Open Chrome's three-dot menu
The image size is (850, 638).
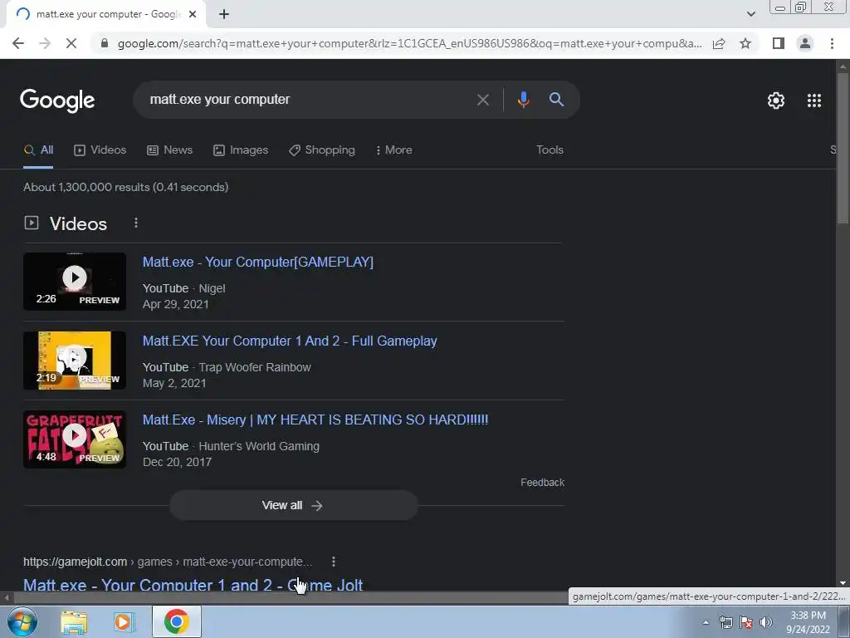pos(832,43)
